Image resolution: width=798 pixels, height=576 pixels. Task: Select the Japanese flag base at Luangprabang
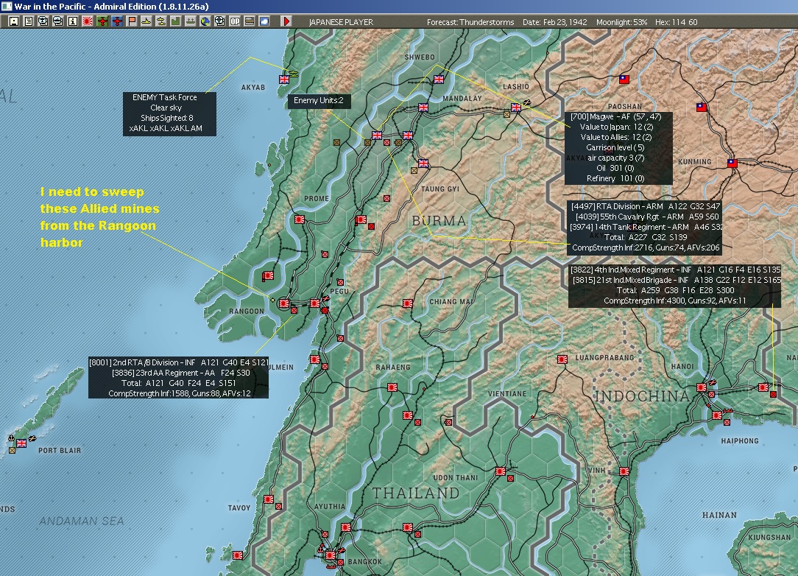click(x=562, y=359)
